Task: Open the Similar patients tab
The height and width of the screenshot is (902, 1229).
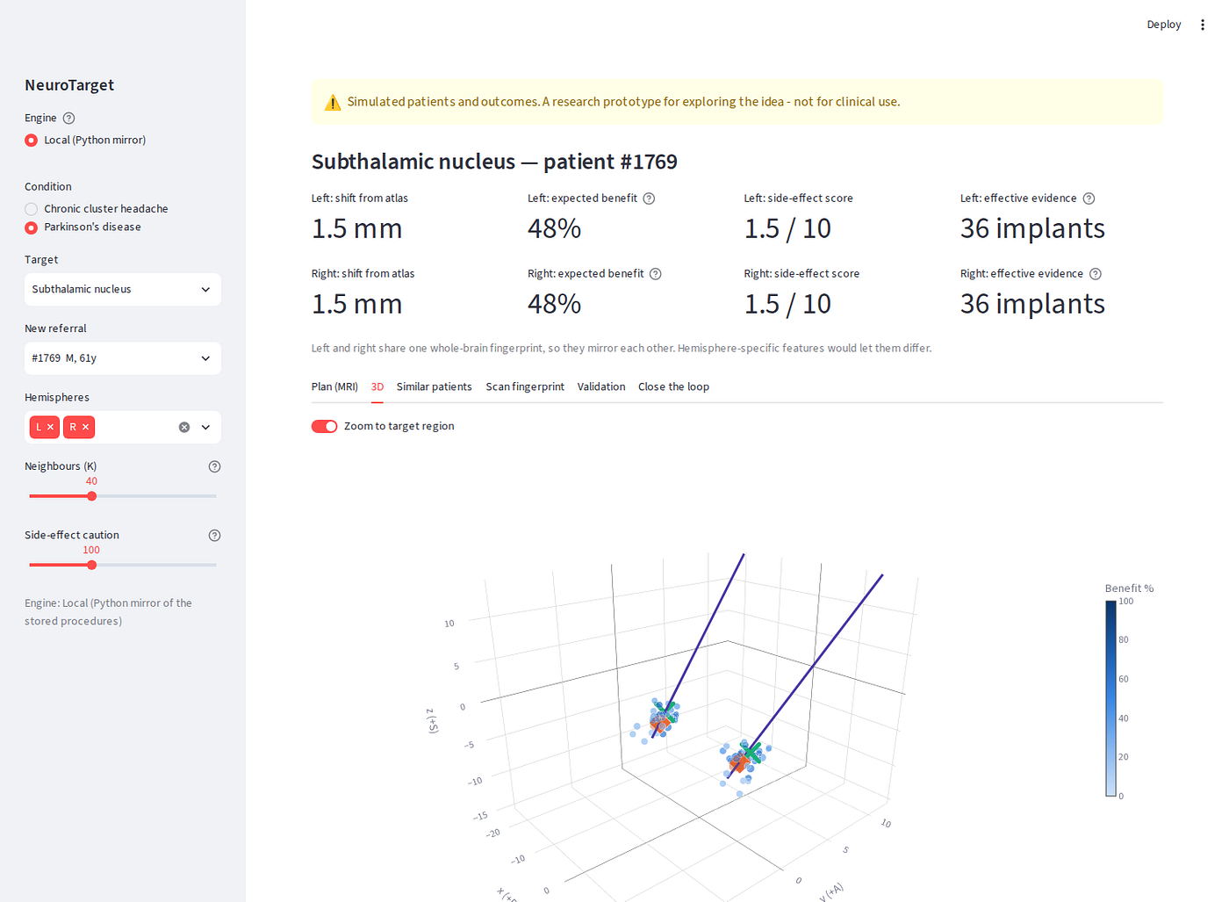Action: 435,387
